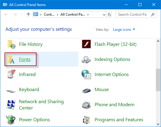Click the Indexing Options magnifier icon
Viewport: 161px width, 127px height.
click(86, 60)
